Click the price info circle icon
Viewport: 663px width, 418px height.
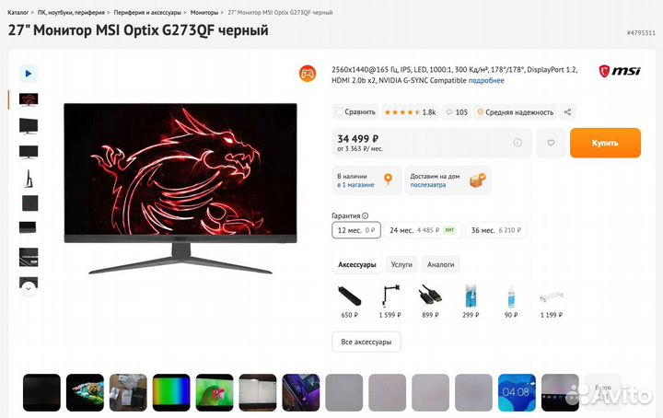pos(518,143)
